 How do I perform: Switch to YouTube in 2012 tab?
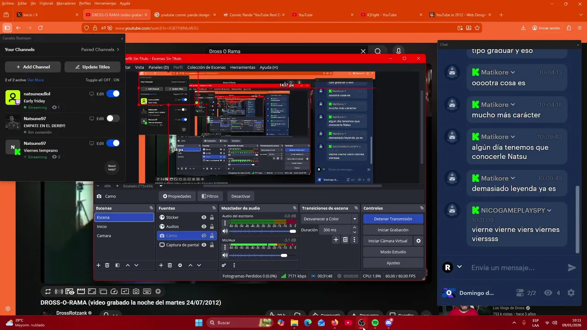[x=460, y=15]
